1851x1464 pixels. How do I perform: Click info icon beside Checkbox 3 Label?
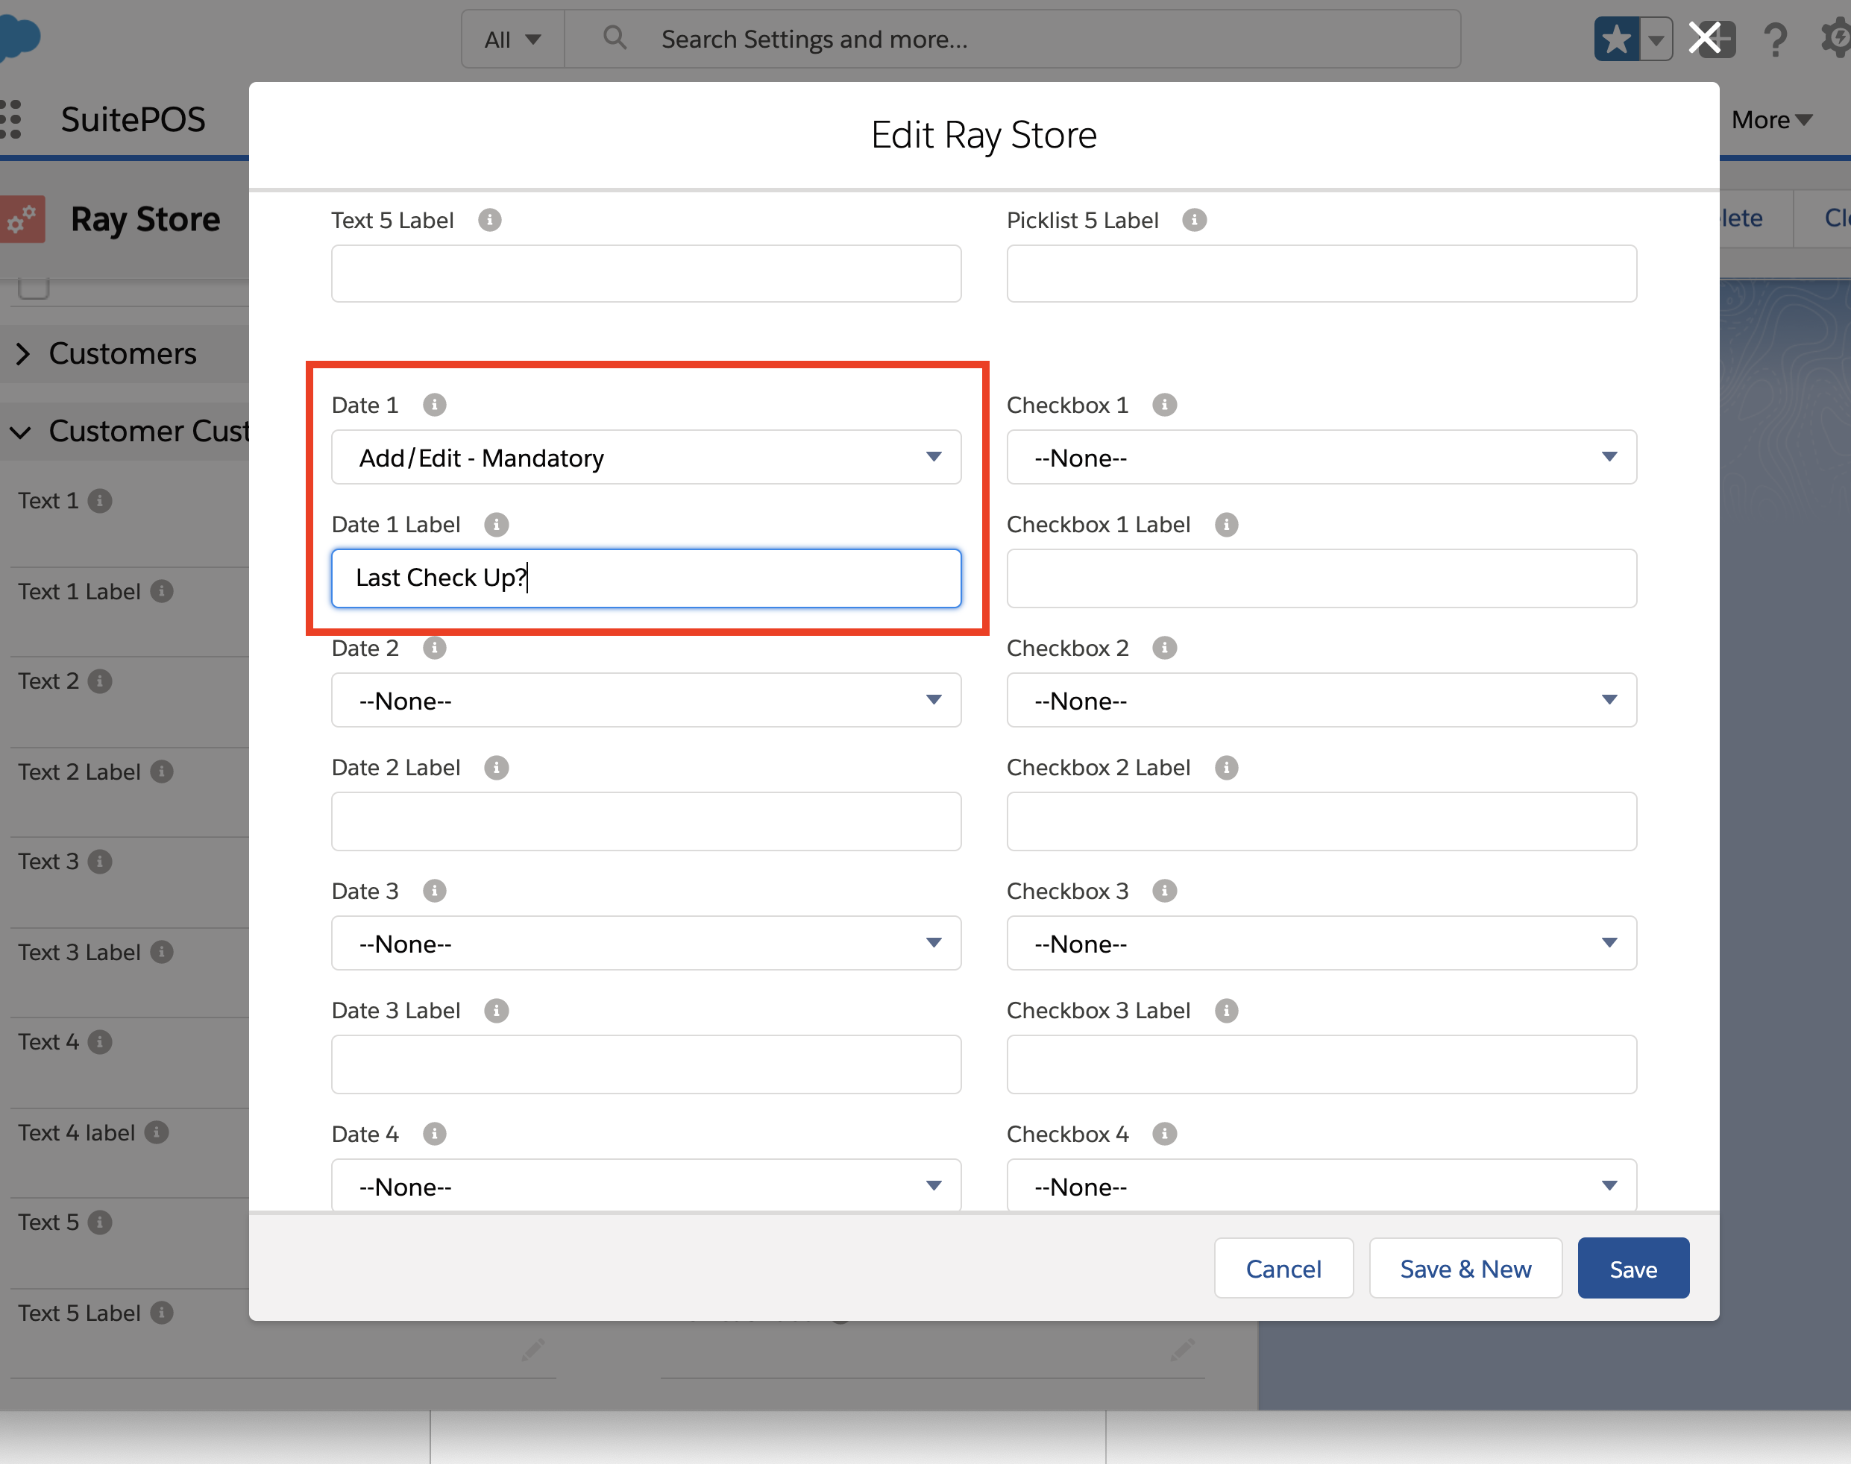[1226, 1011]
